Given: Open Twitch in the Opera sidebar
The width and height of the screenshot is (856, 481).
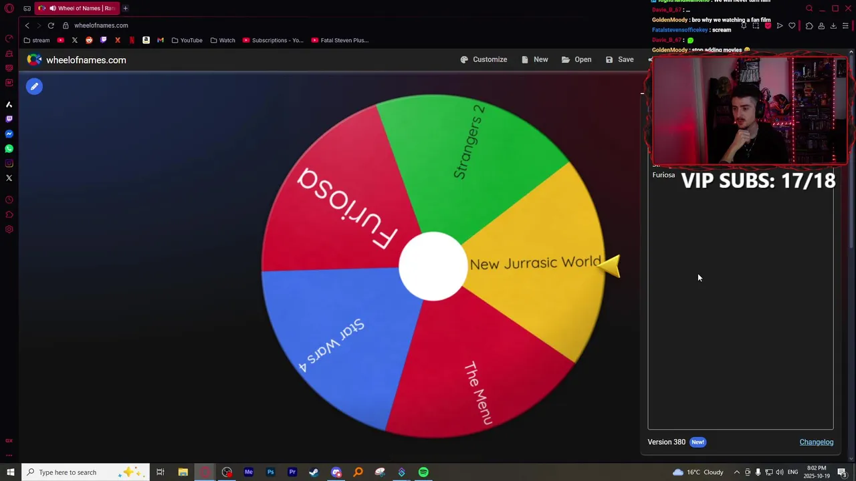Looking at the screenshot, I should [x=9, y=119].
